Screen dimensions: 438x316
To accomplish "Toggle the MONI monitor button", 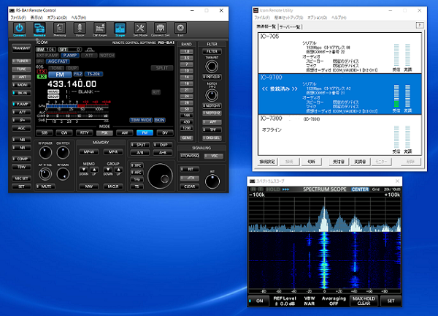I will tap(21, 85).
